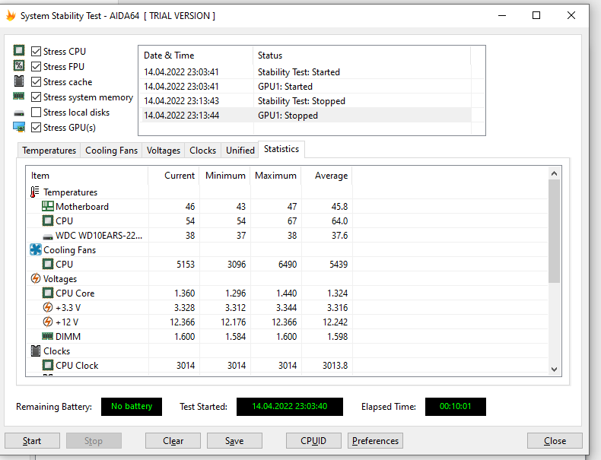Click the CPU icon under Cooling Fans
The image size is (601, 460).
click(x=47, y=265)
